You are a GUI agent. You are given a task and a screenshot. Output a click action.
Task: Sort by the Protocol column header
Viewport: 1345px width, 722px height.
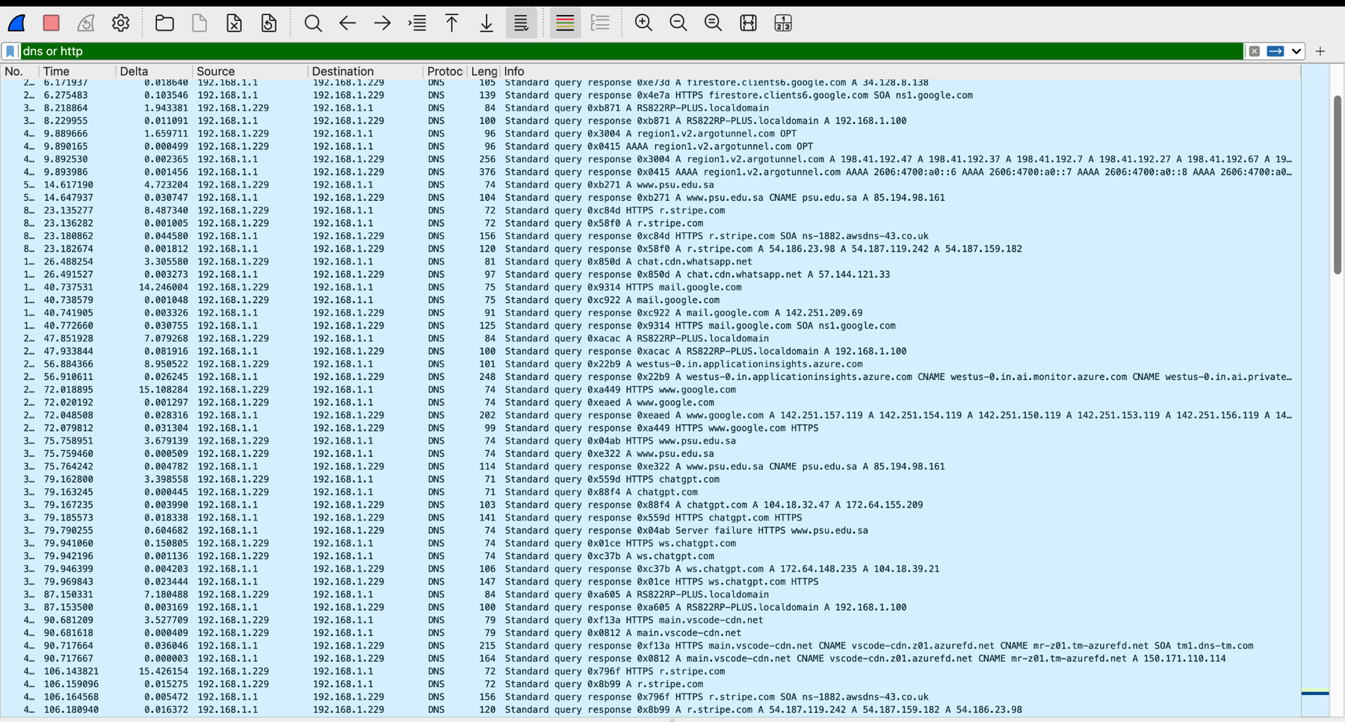coord(445,71)
